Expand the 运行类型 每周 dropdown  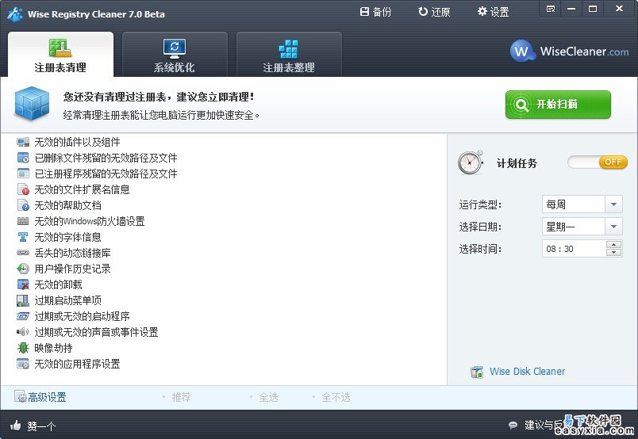pos(613,204)
